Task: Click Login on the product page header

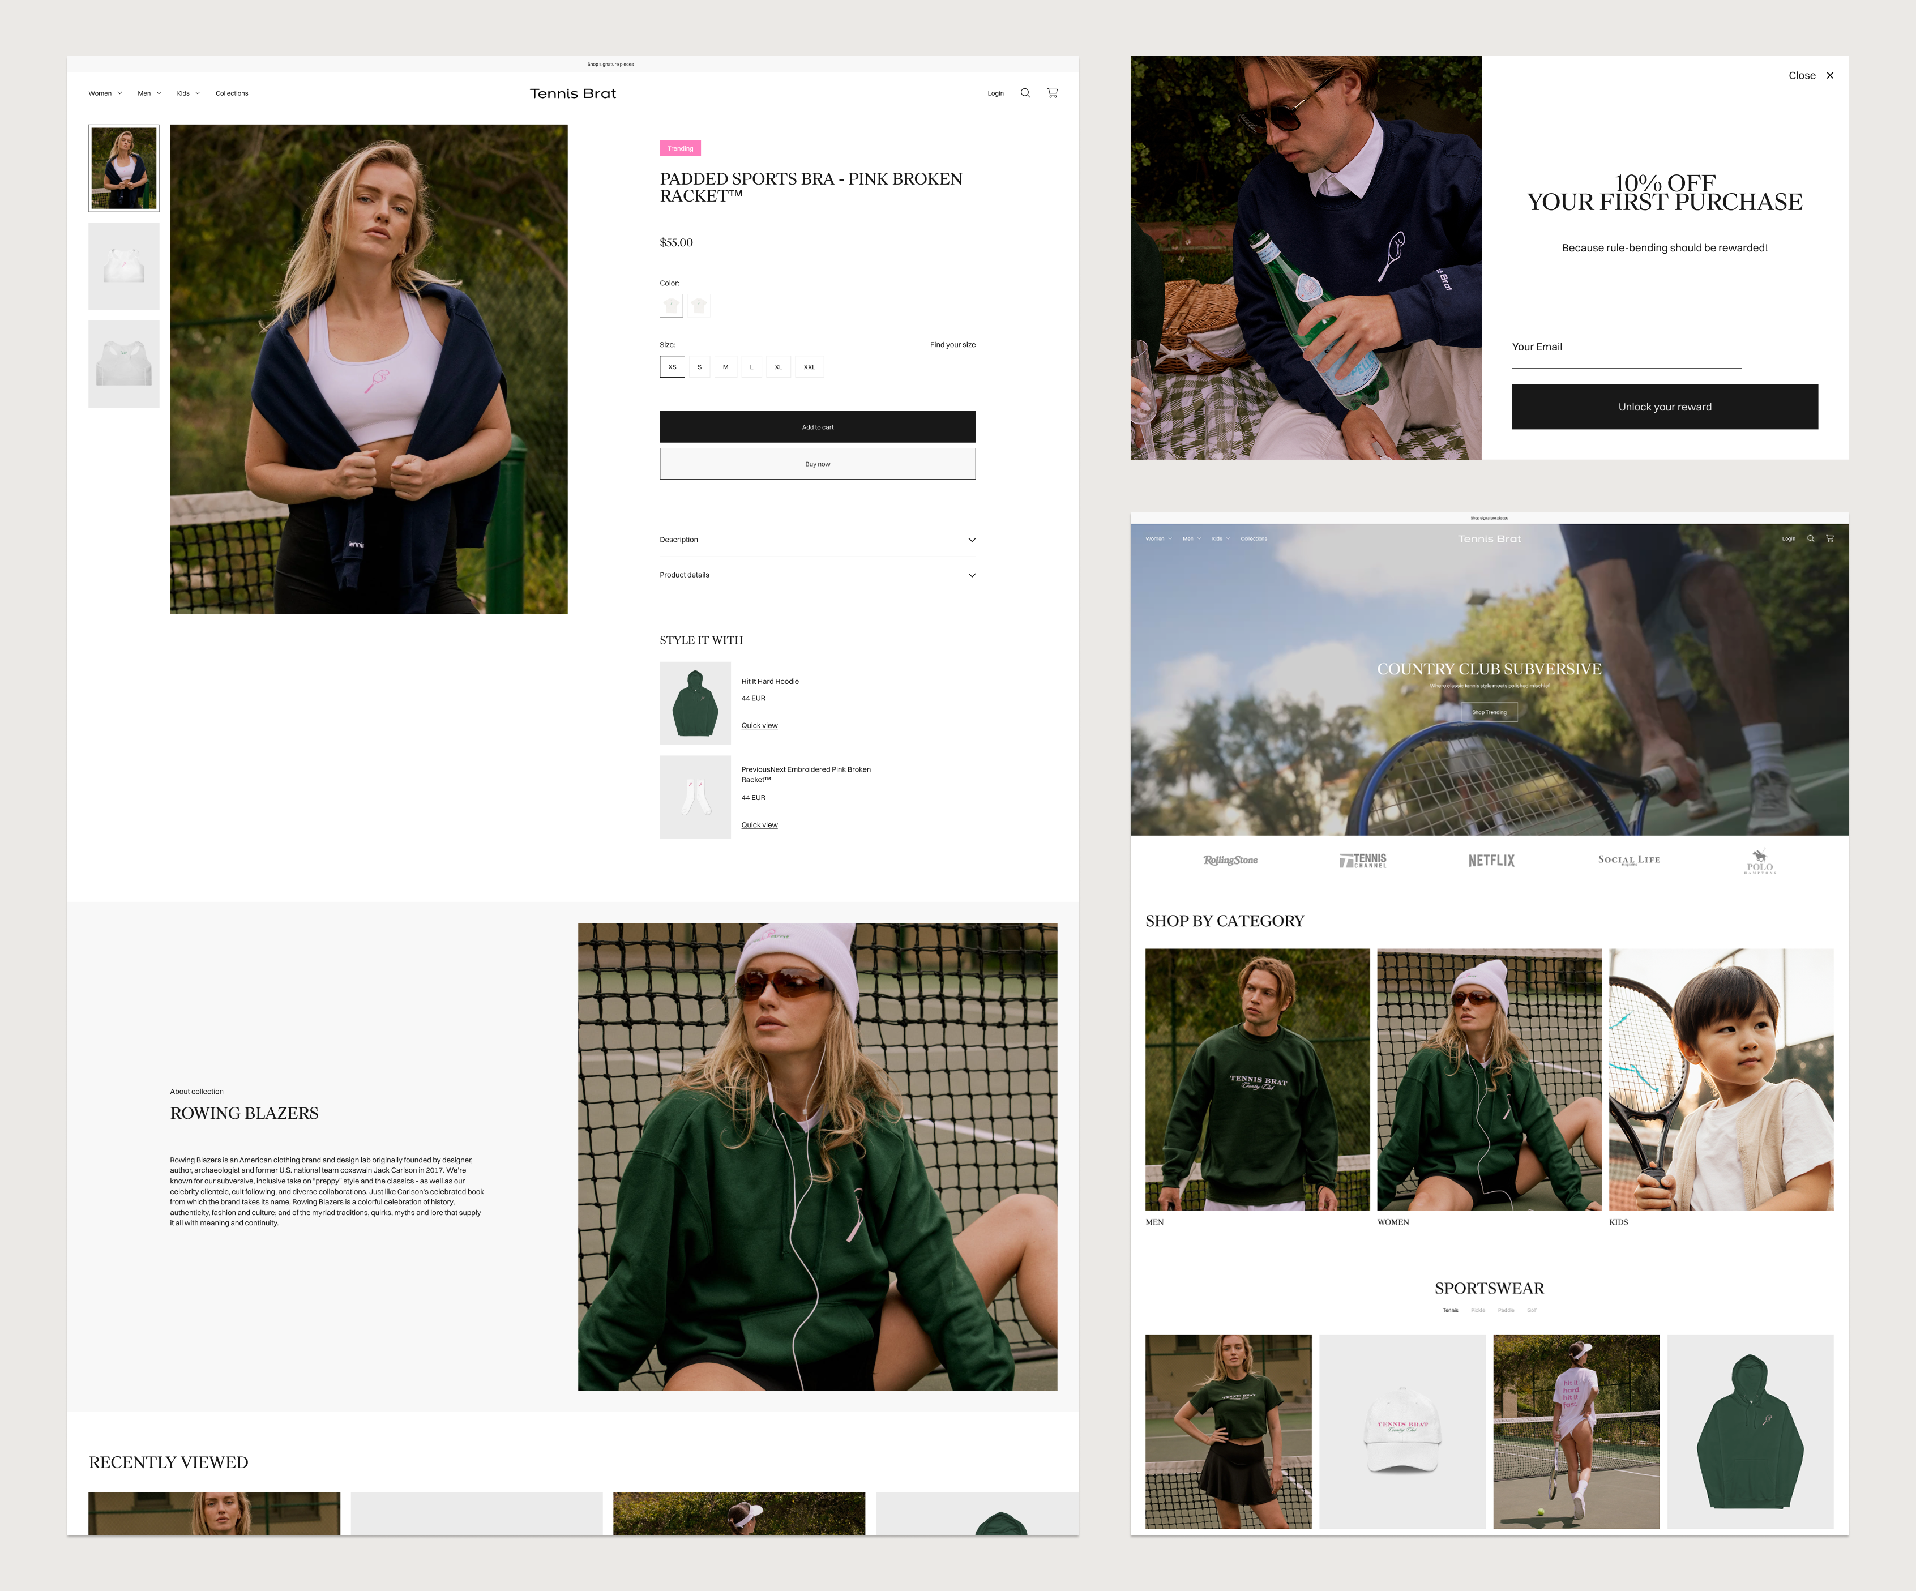Action: (x=995, y=93)
